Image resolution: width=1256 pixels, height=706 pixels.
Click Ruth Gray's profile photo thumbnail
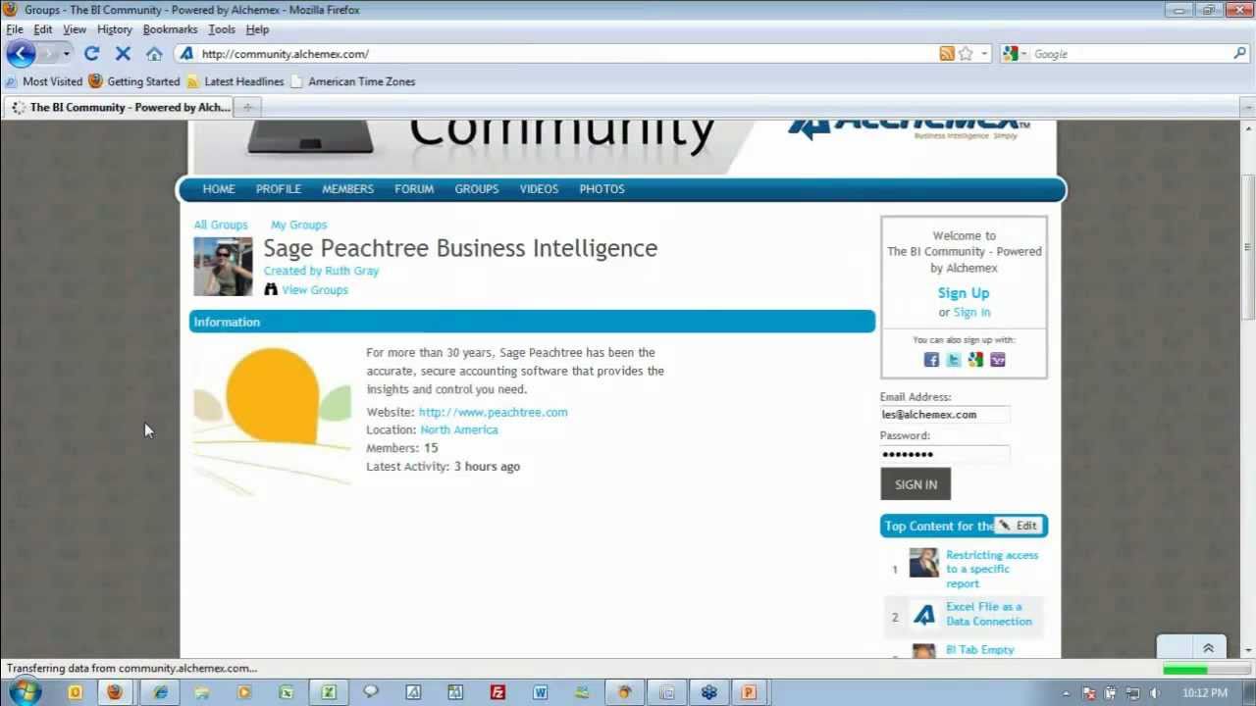point(223,266)
